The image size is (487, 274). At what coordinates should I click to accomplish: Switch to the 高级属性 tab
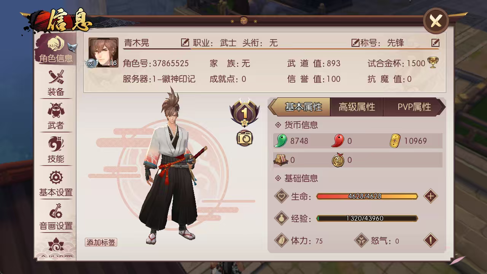(356, 107)
